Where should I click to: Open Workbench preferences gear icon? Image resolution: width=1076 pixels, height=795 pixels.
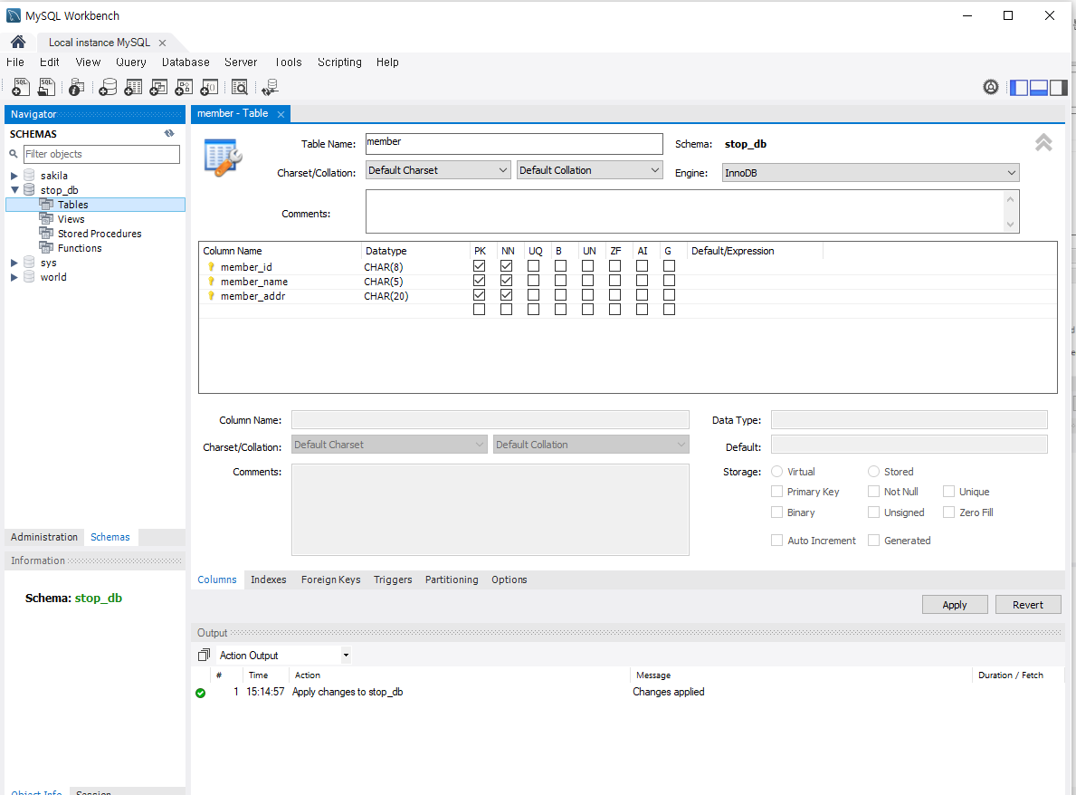991,87
